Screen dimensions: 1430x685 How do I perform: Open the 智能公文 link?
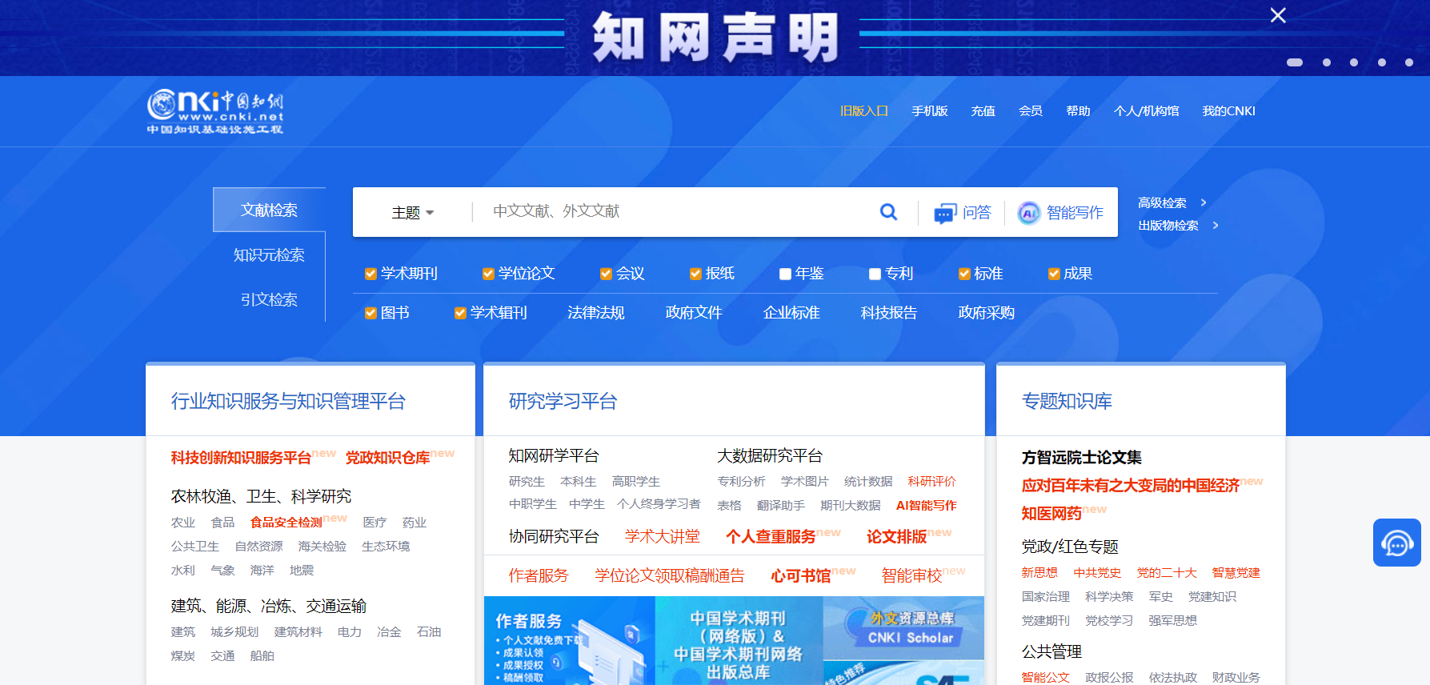[1046, 678]
